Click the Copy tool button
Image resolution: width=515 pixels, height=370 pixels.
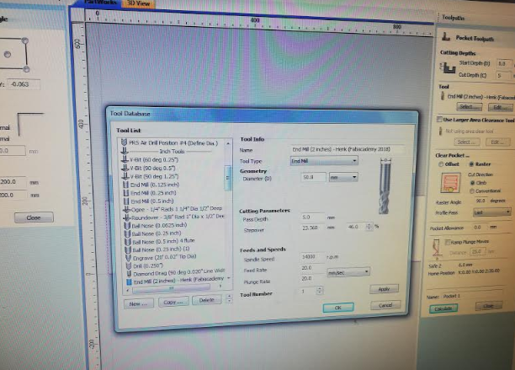click(173, 302)
